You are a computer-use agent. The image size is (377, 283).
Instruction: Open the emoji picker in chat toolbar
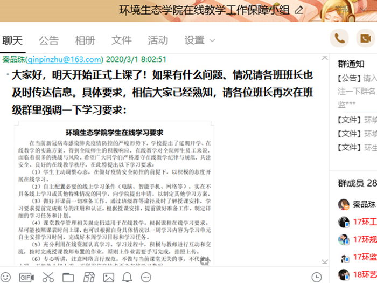[6, 278]
